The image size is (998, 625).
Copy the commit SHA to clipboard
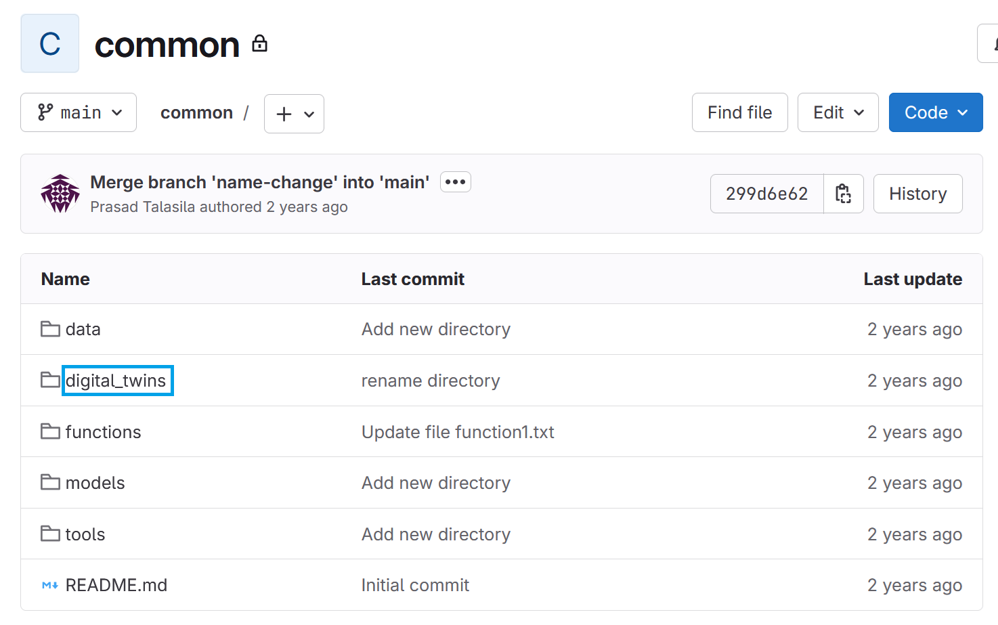(x=843, y=194)
